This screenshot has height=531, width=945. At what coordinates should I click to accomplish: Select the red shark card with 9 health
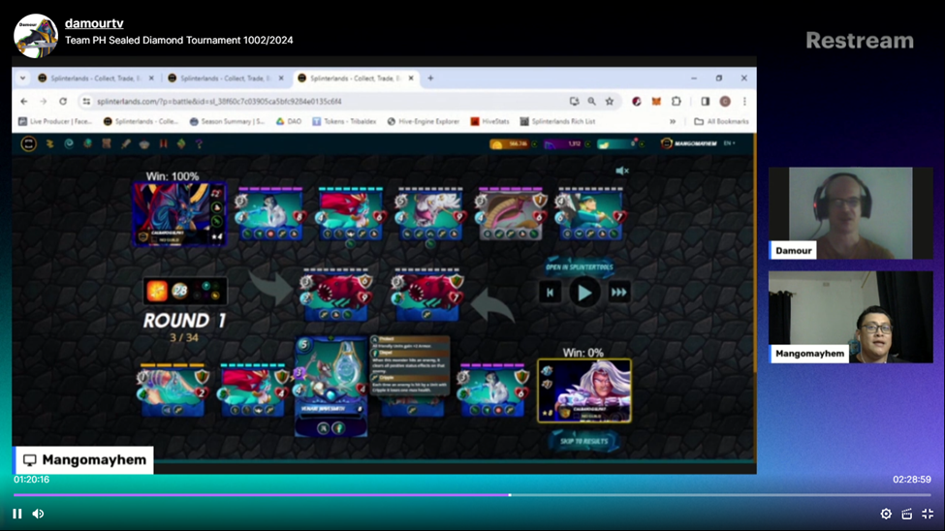[337, 295]
